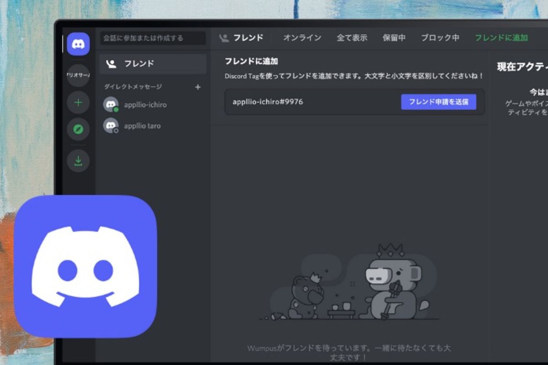The height and width of the screenshot is (365, 548).
Task: Switch to the ブロック中 tab
Action: tap(440, 38)
